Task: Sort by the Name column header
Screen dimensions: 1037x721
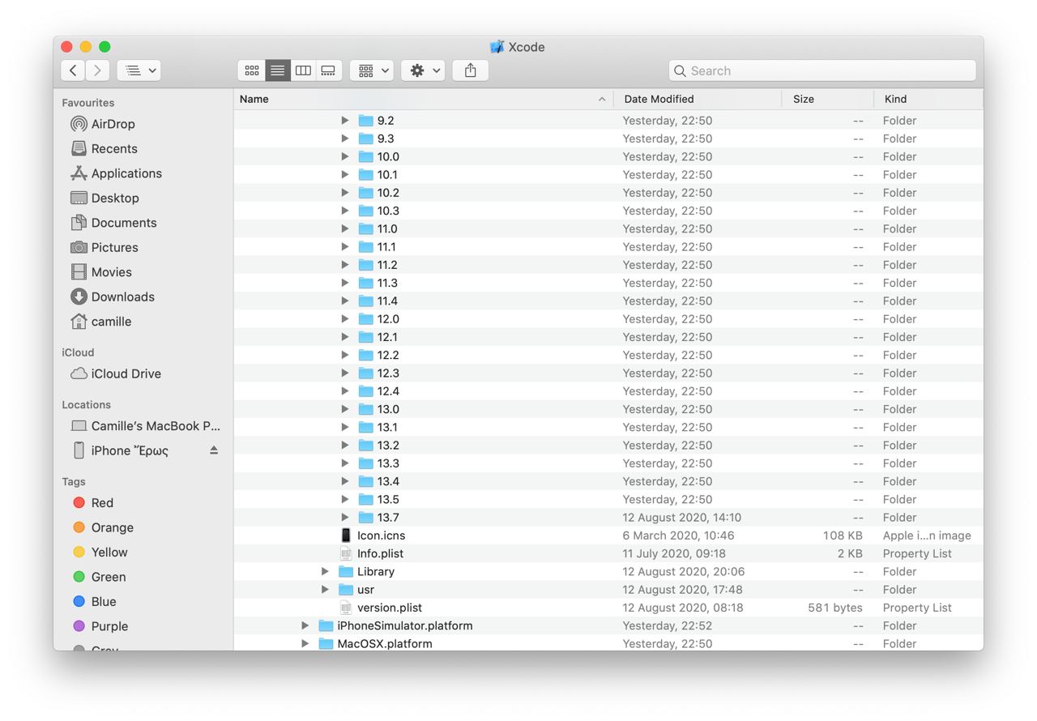Action: click(424, 99)
